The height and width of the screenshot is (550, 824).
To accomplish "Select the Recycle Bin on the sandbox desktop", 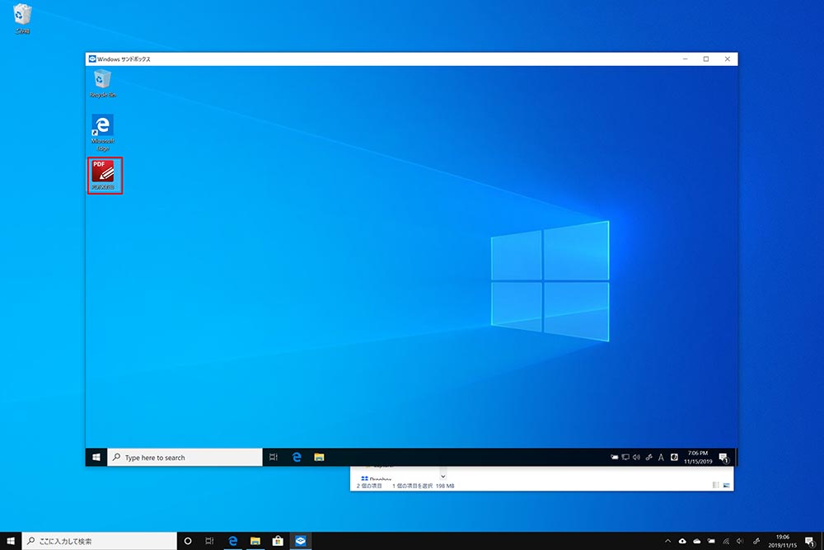I will 102,83.
